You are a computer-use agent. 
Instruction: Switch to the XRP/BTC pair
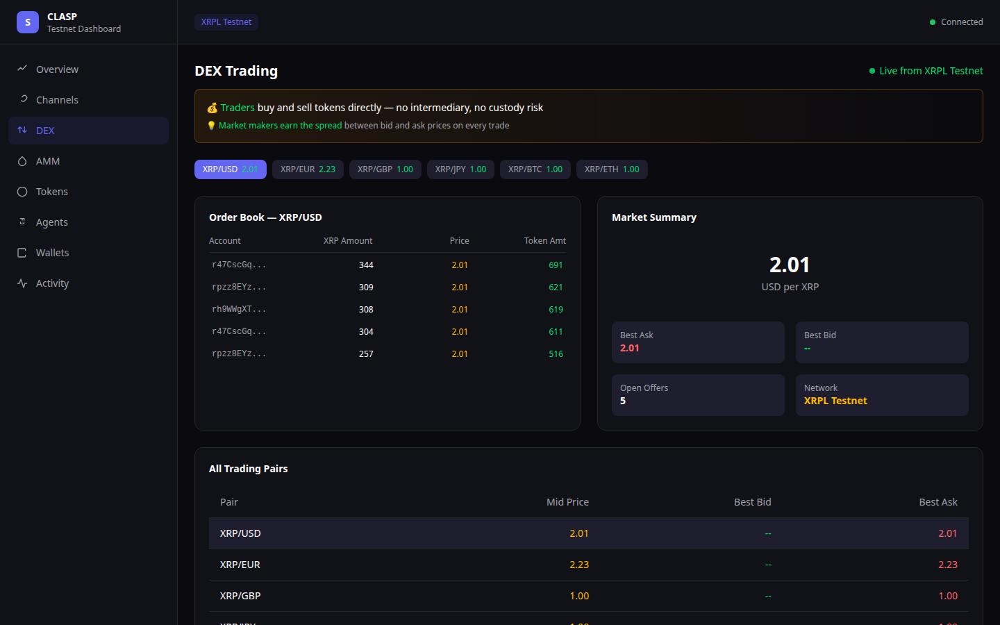(x=535, y=169)
